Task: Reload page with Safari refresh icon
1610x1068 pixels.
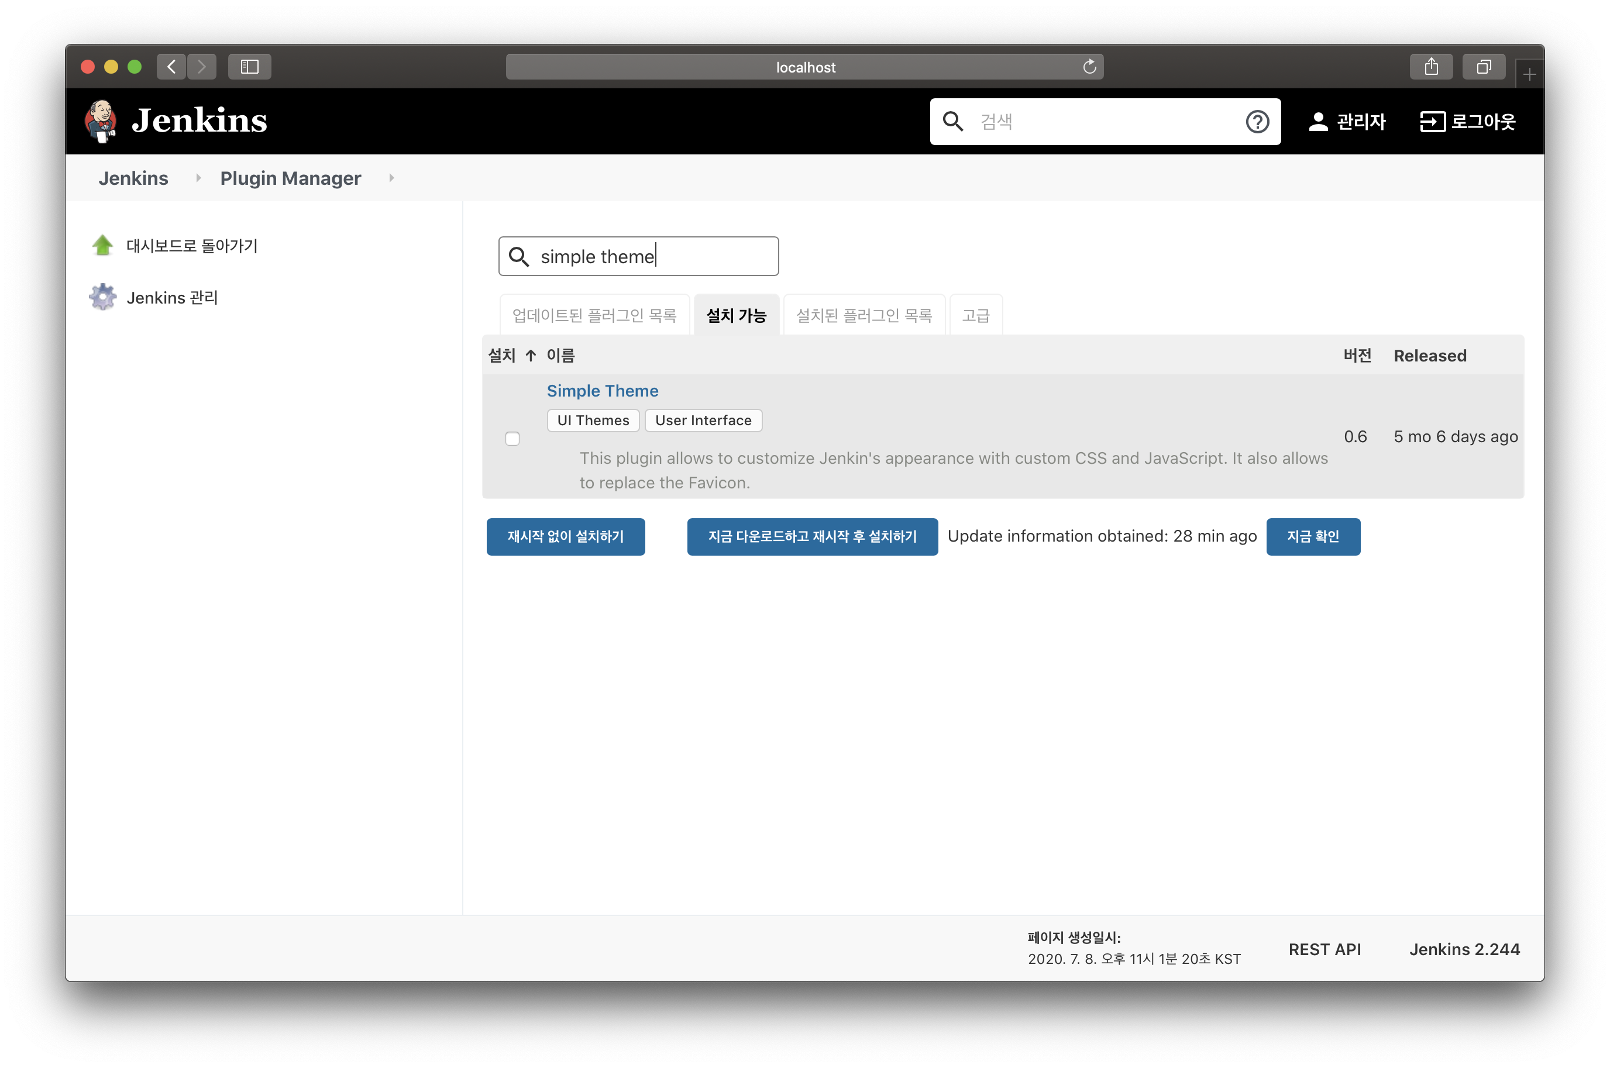Action: pos(1089,67)
